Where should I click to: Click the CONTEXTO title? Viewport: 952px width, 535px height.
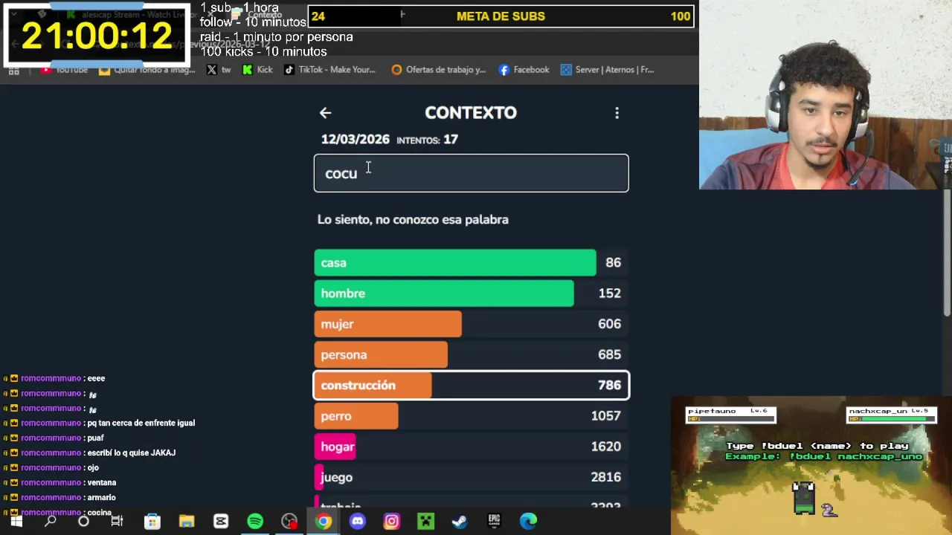(471, 113)
